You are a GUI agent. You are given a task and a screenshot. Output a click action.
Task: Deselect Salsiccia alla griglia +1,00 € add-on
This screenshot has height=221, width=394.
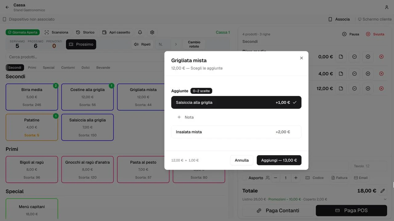pos(236,103)
